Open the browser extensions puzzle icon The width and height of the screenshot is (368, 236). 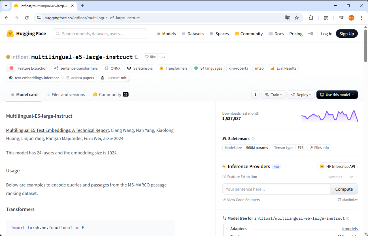[x=311, y=18]
